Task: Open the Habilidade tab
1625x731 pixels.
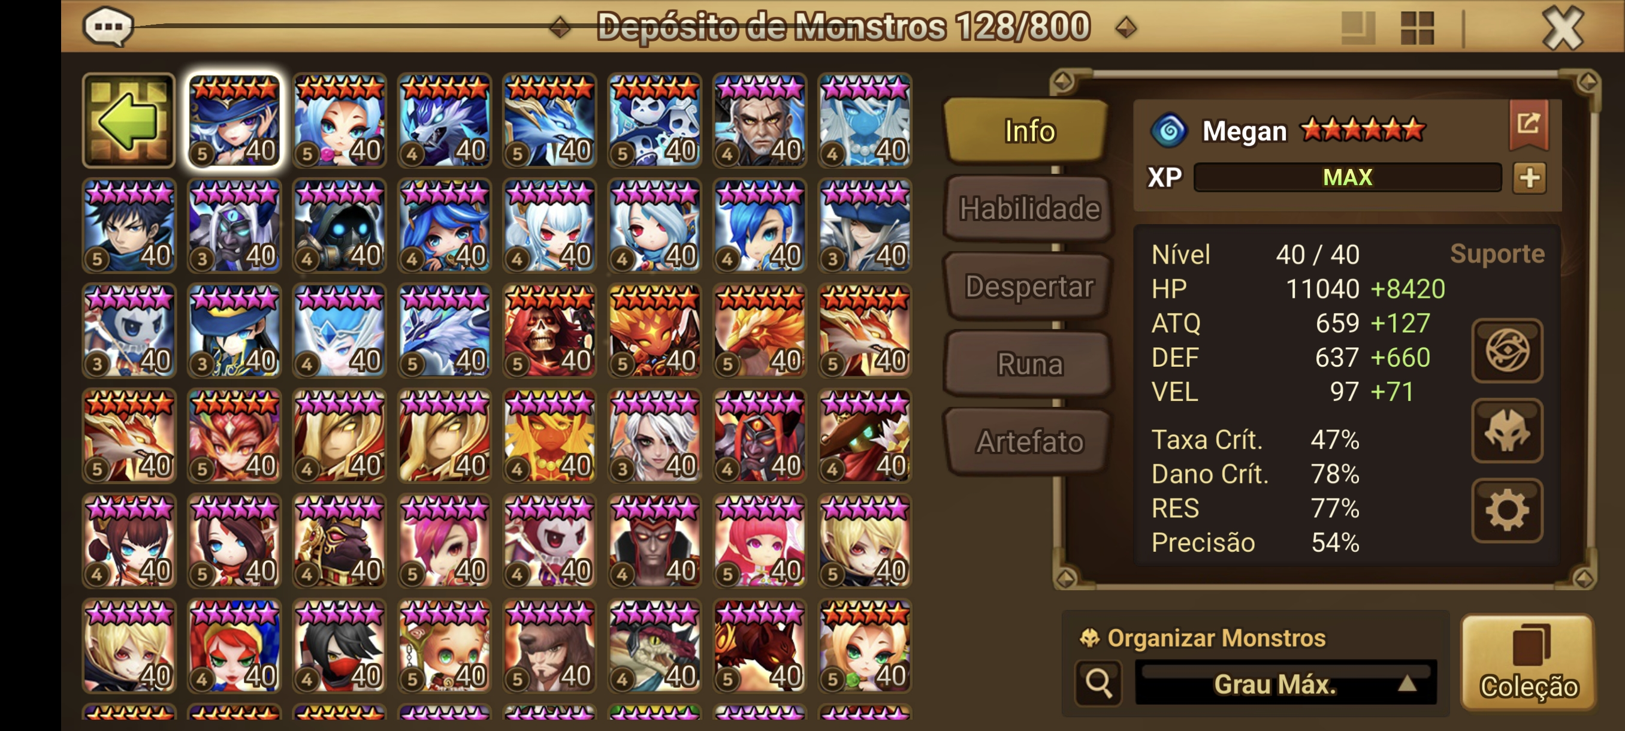Action: (x=1028, y=209)
